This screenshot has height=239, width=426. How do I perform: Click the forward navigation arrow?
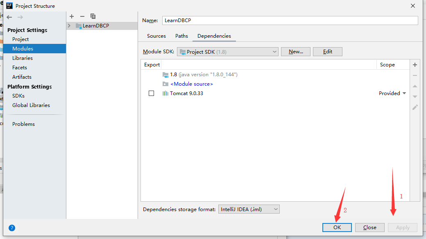click(x=20, y=17)
